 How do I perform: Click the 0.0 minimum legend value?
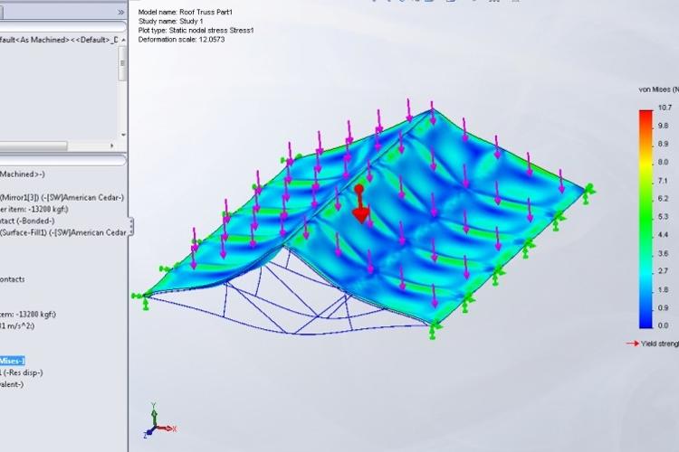[x=663, y=325]
